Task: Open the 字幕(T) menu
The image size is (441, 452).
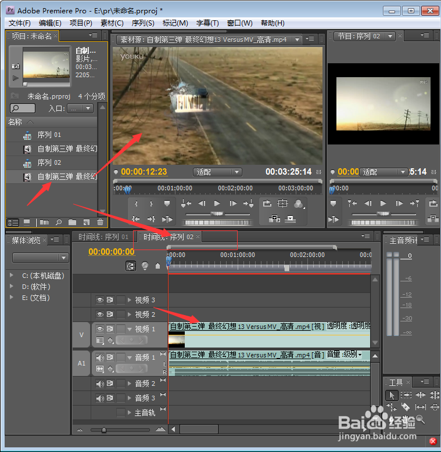Action: pyautogui.click(x=207, y=23)
